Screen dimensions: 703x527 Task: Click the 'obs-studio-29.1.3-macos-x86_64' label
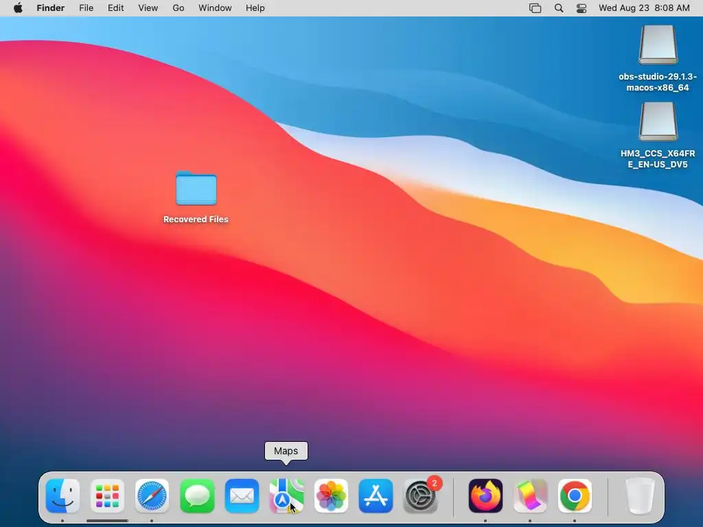pyautogui.click(x=658, y=82)
